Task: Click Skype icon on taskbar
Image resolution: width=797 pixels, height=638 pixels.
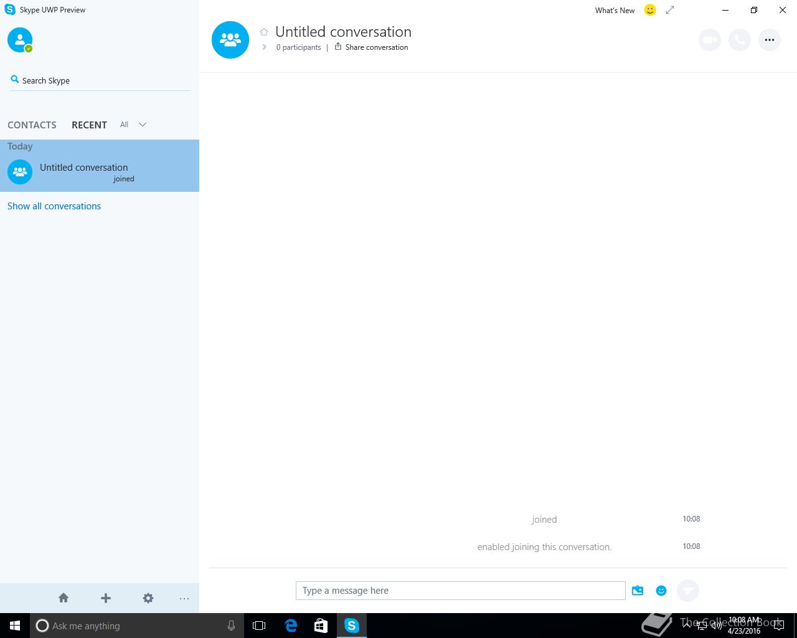Action: pyautogui.click(x=352, y=626)
